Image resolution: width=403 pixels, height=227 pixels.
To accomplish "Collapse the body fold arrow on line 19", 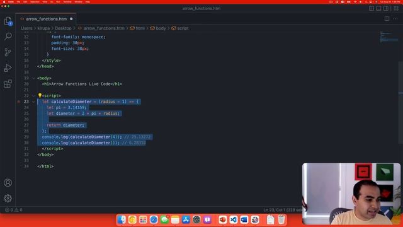I will [33, 78].
